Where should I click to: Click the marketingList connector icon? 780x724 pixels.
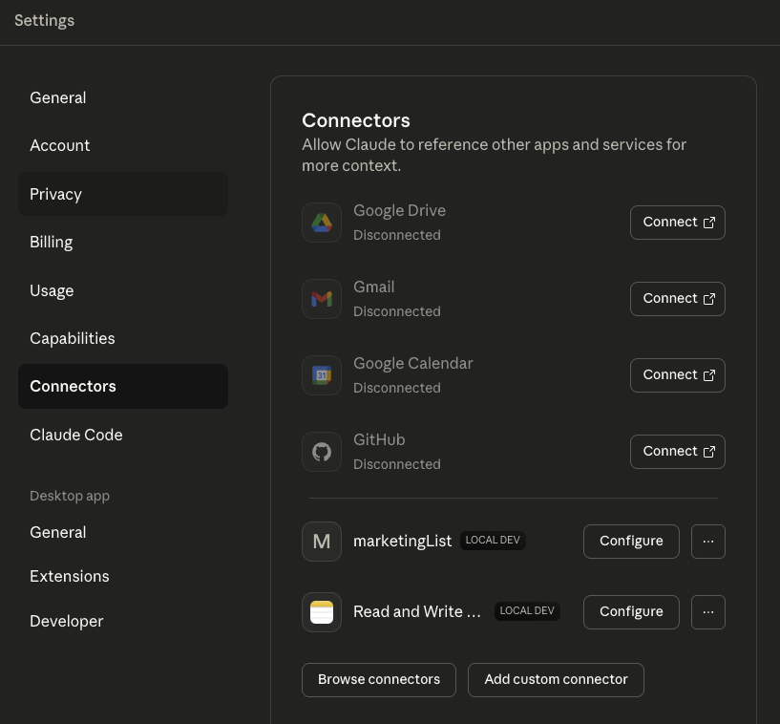(322, 541)
